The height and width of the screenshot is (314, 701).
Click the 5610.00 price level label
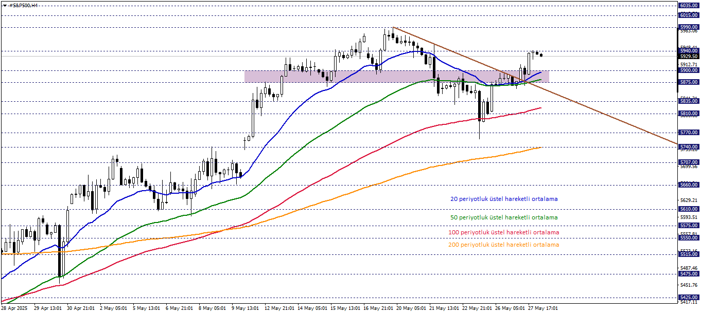coord(689,209)
